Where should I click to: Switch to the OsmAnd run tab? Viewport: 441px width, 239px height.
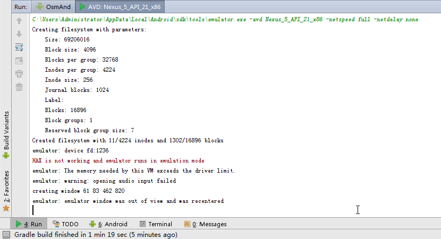pos(54,7)
